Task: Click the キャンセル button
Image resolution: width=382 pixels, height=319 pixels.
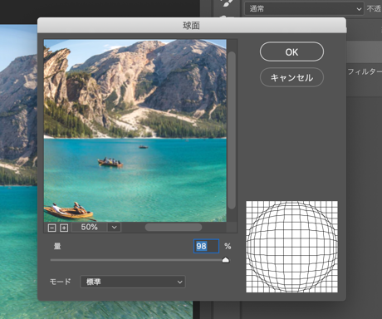Action: pos(291,77)
